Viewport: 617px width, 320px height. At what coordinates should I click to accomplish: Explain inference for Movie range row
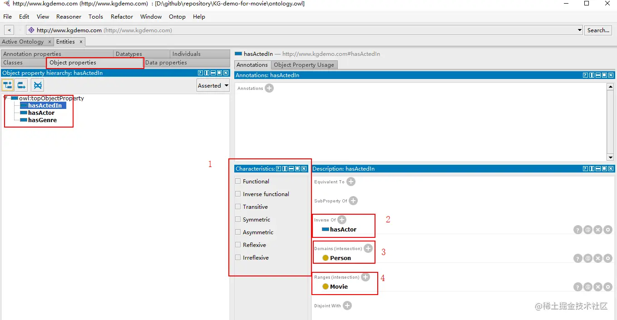578,287
